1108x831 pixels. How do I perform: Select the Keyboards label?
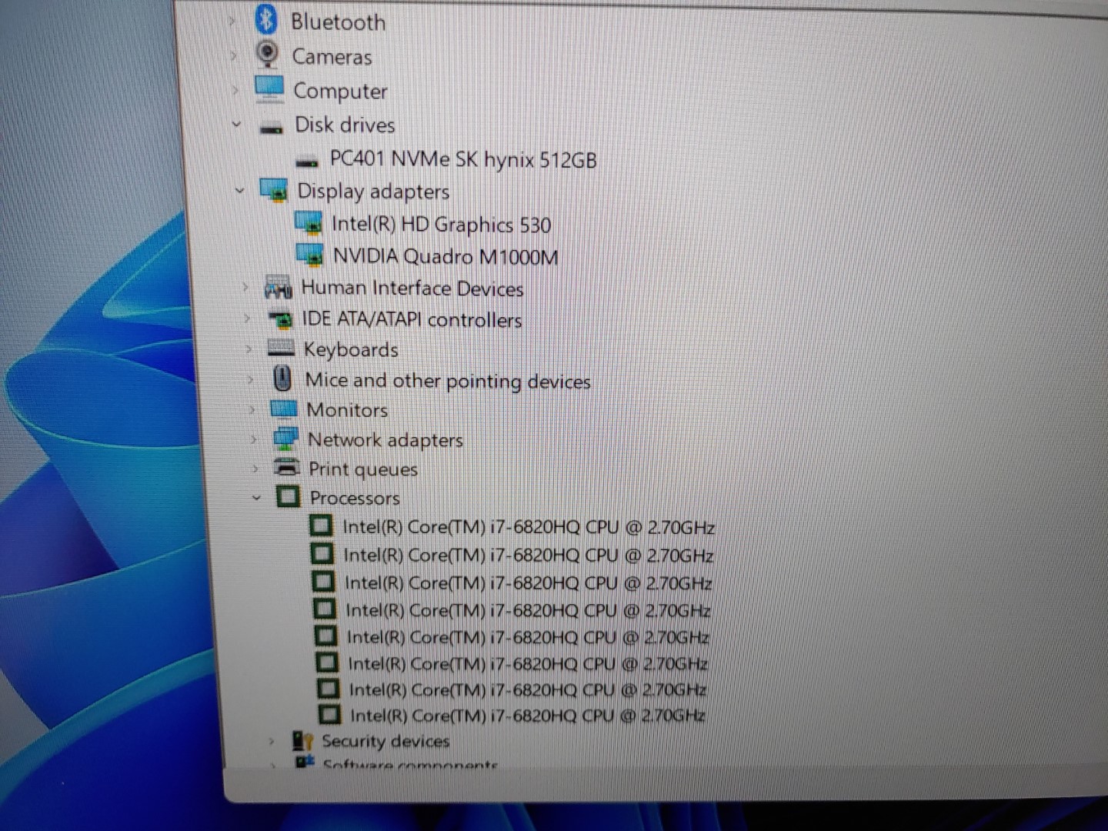[x=351, y=349]
